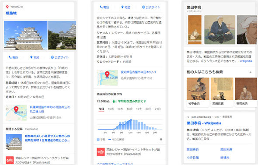
Task: Open the Wikipedia link after the summary
Action: click(x=246, y=61)
